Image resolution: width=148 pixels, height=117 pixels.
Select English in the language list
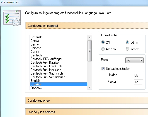tap(59, 81)
